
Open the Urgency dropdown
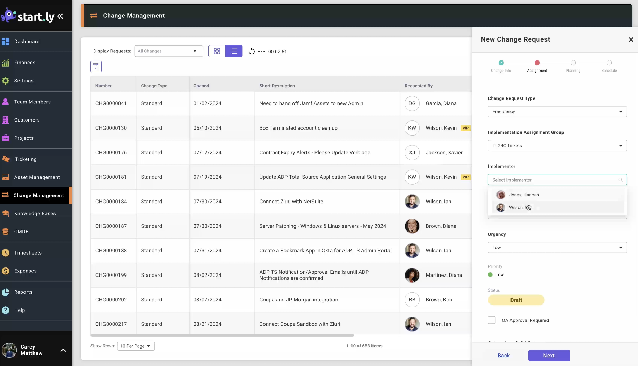coord(557,248)
